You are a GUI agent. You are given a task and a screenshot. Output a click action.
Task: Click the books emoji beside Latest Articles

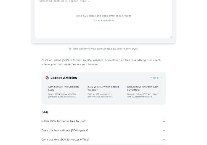click(47, 78)
